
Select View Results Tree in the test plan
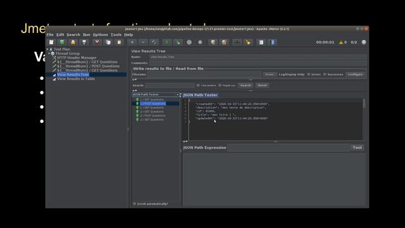[73, 75]
